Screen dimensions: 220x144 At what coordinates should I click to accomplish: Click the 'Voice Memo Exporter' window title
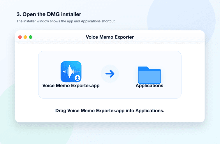(x=110, y=37)
